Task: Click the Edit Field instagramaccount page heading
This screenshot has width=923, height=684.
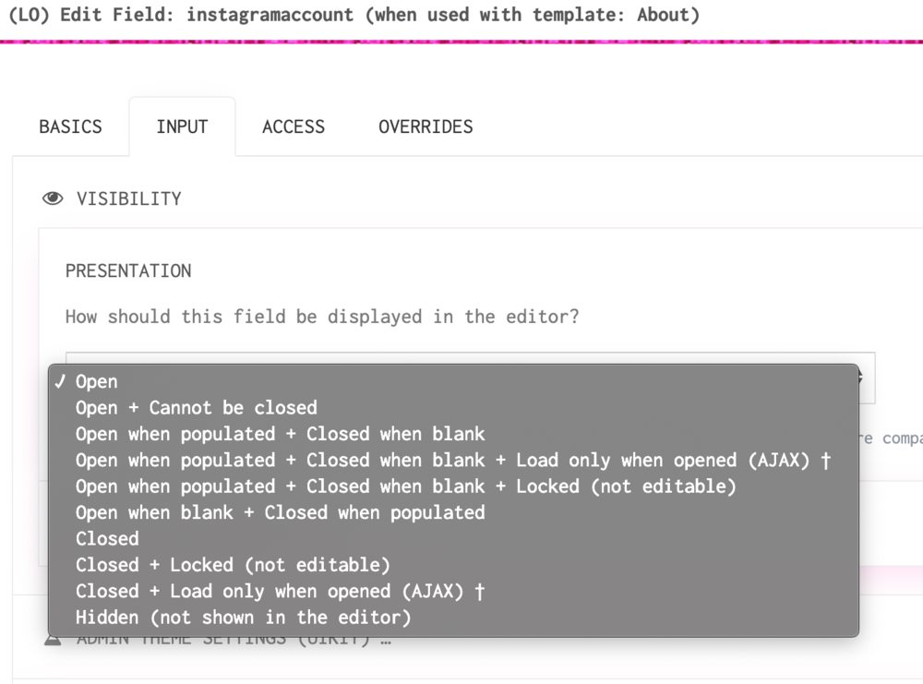Action: pyautogui.click(x=354, y=15)
